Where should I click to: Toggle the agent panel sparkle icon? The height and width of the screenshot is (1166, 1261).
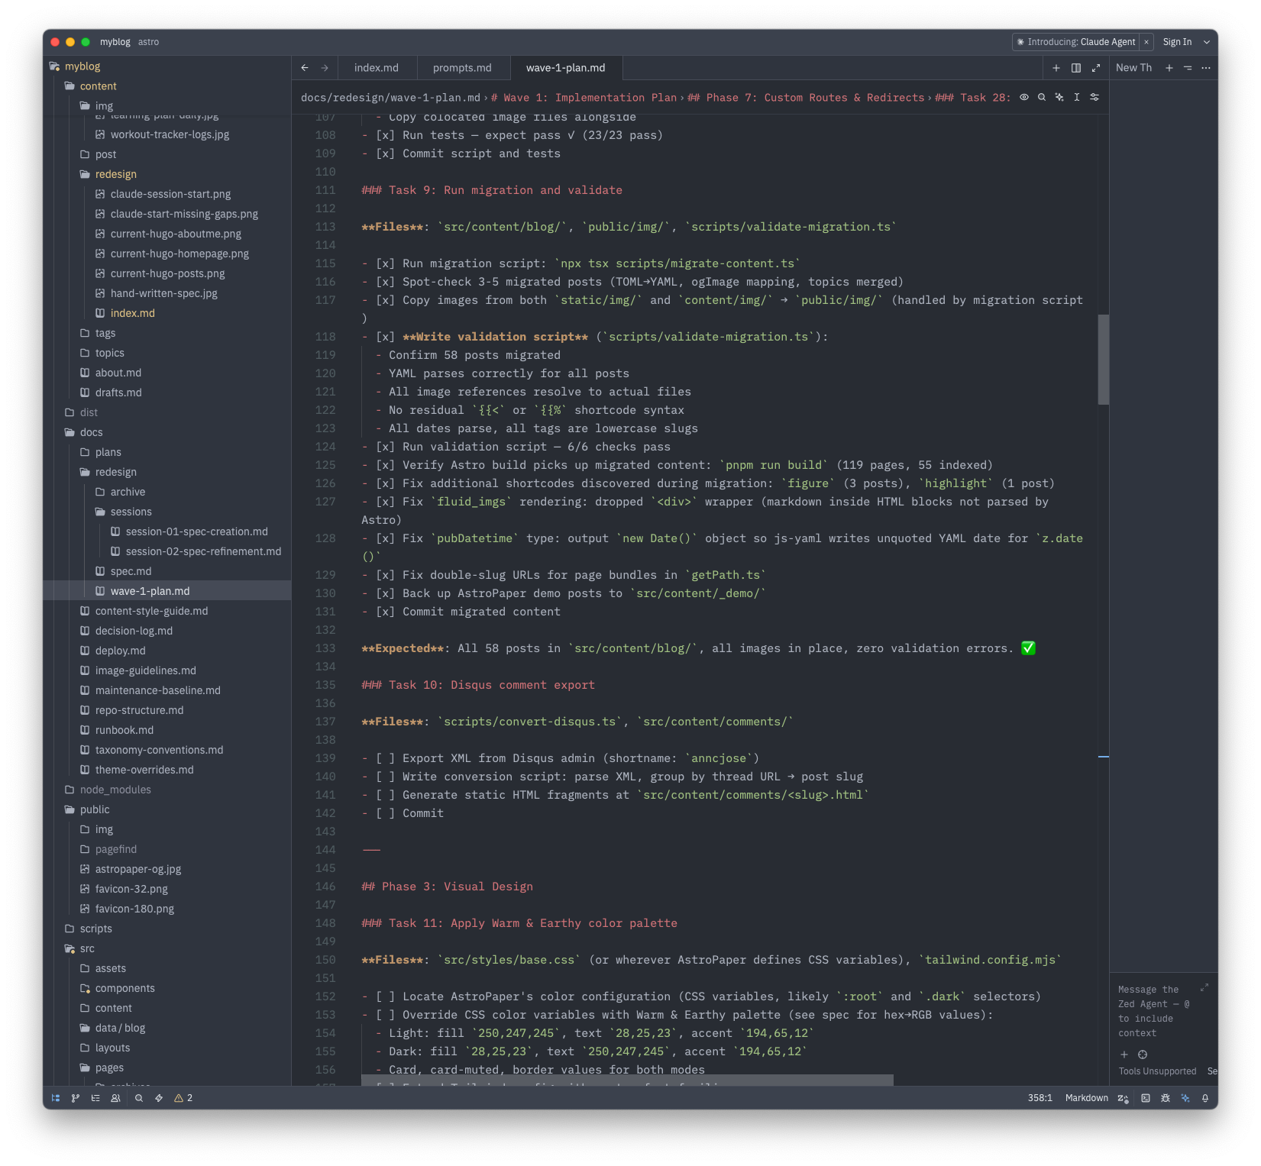(x=1185, y=1098)
